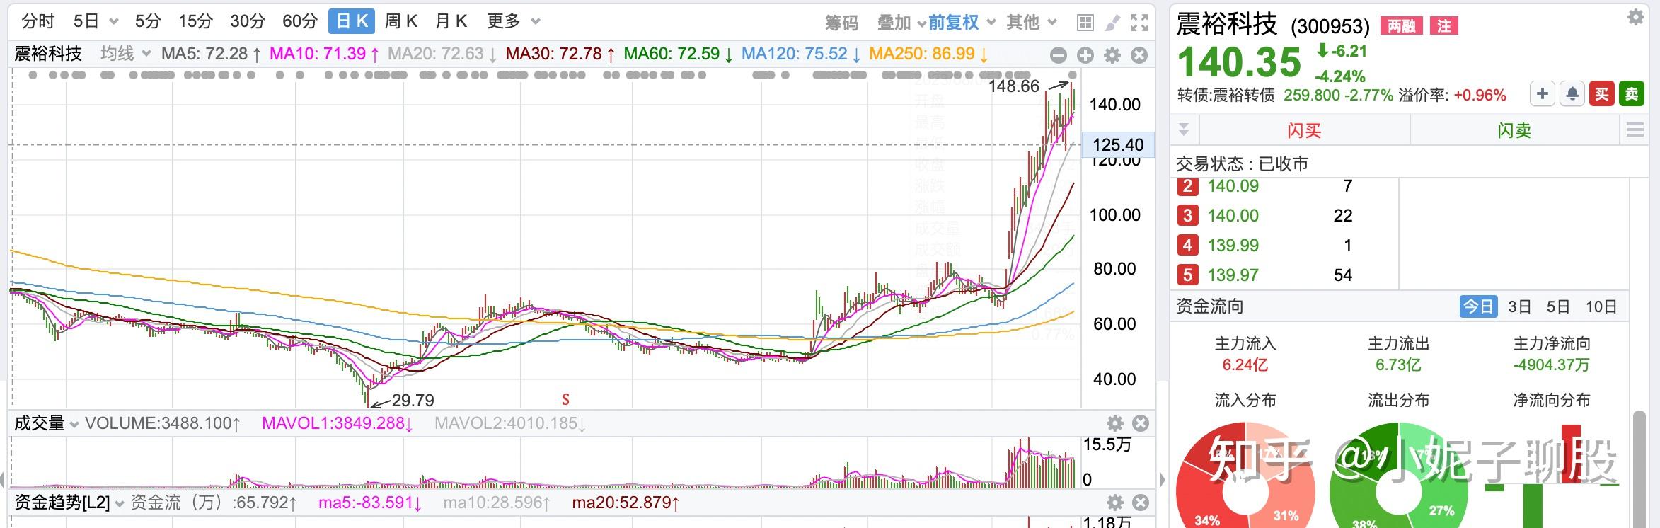1660x528 pixels.
Task: Collapse right side panel with arrow handle
Action: pos(1162,480)
